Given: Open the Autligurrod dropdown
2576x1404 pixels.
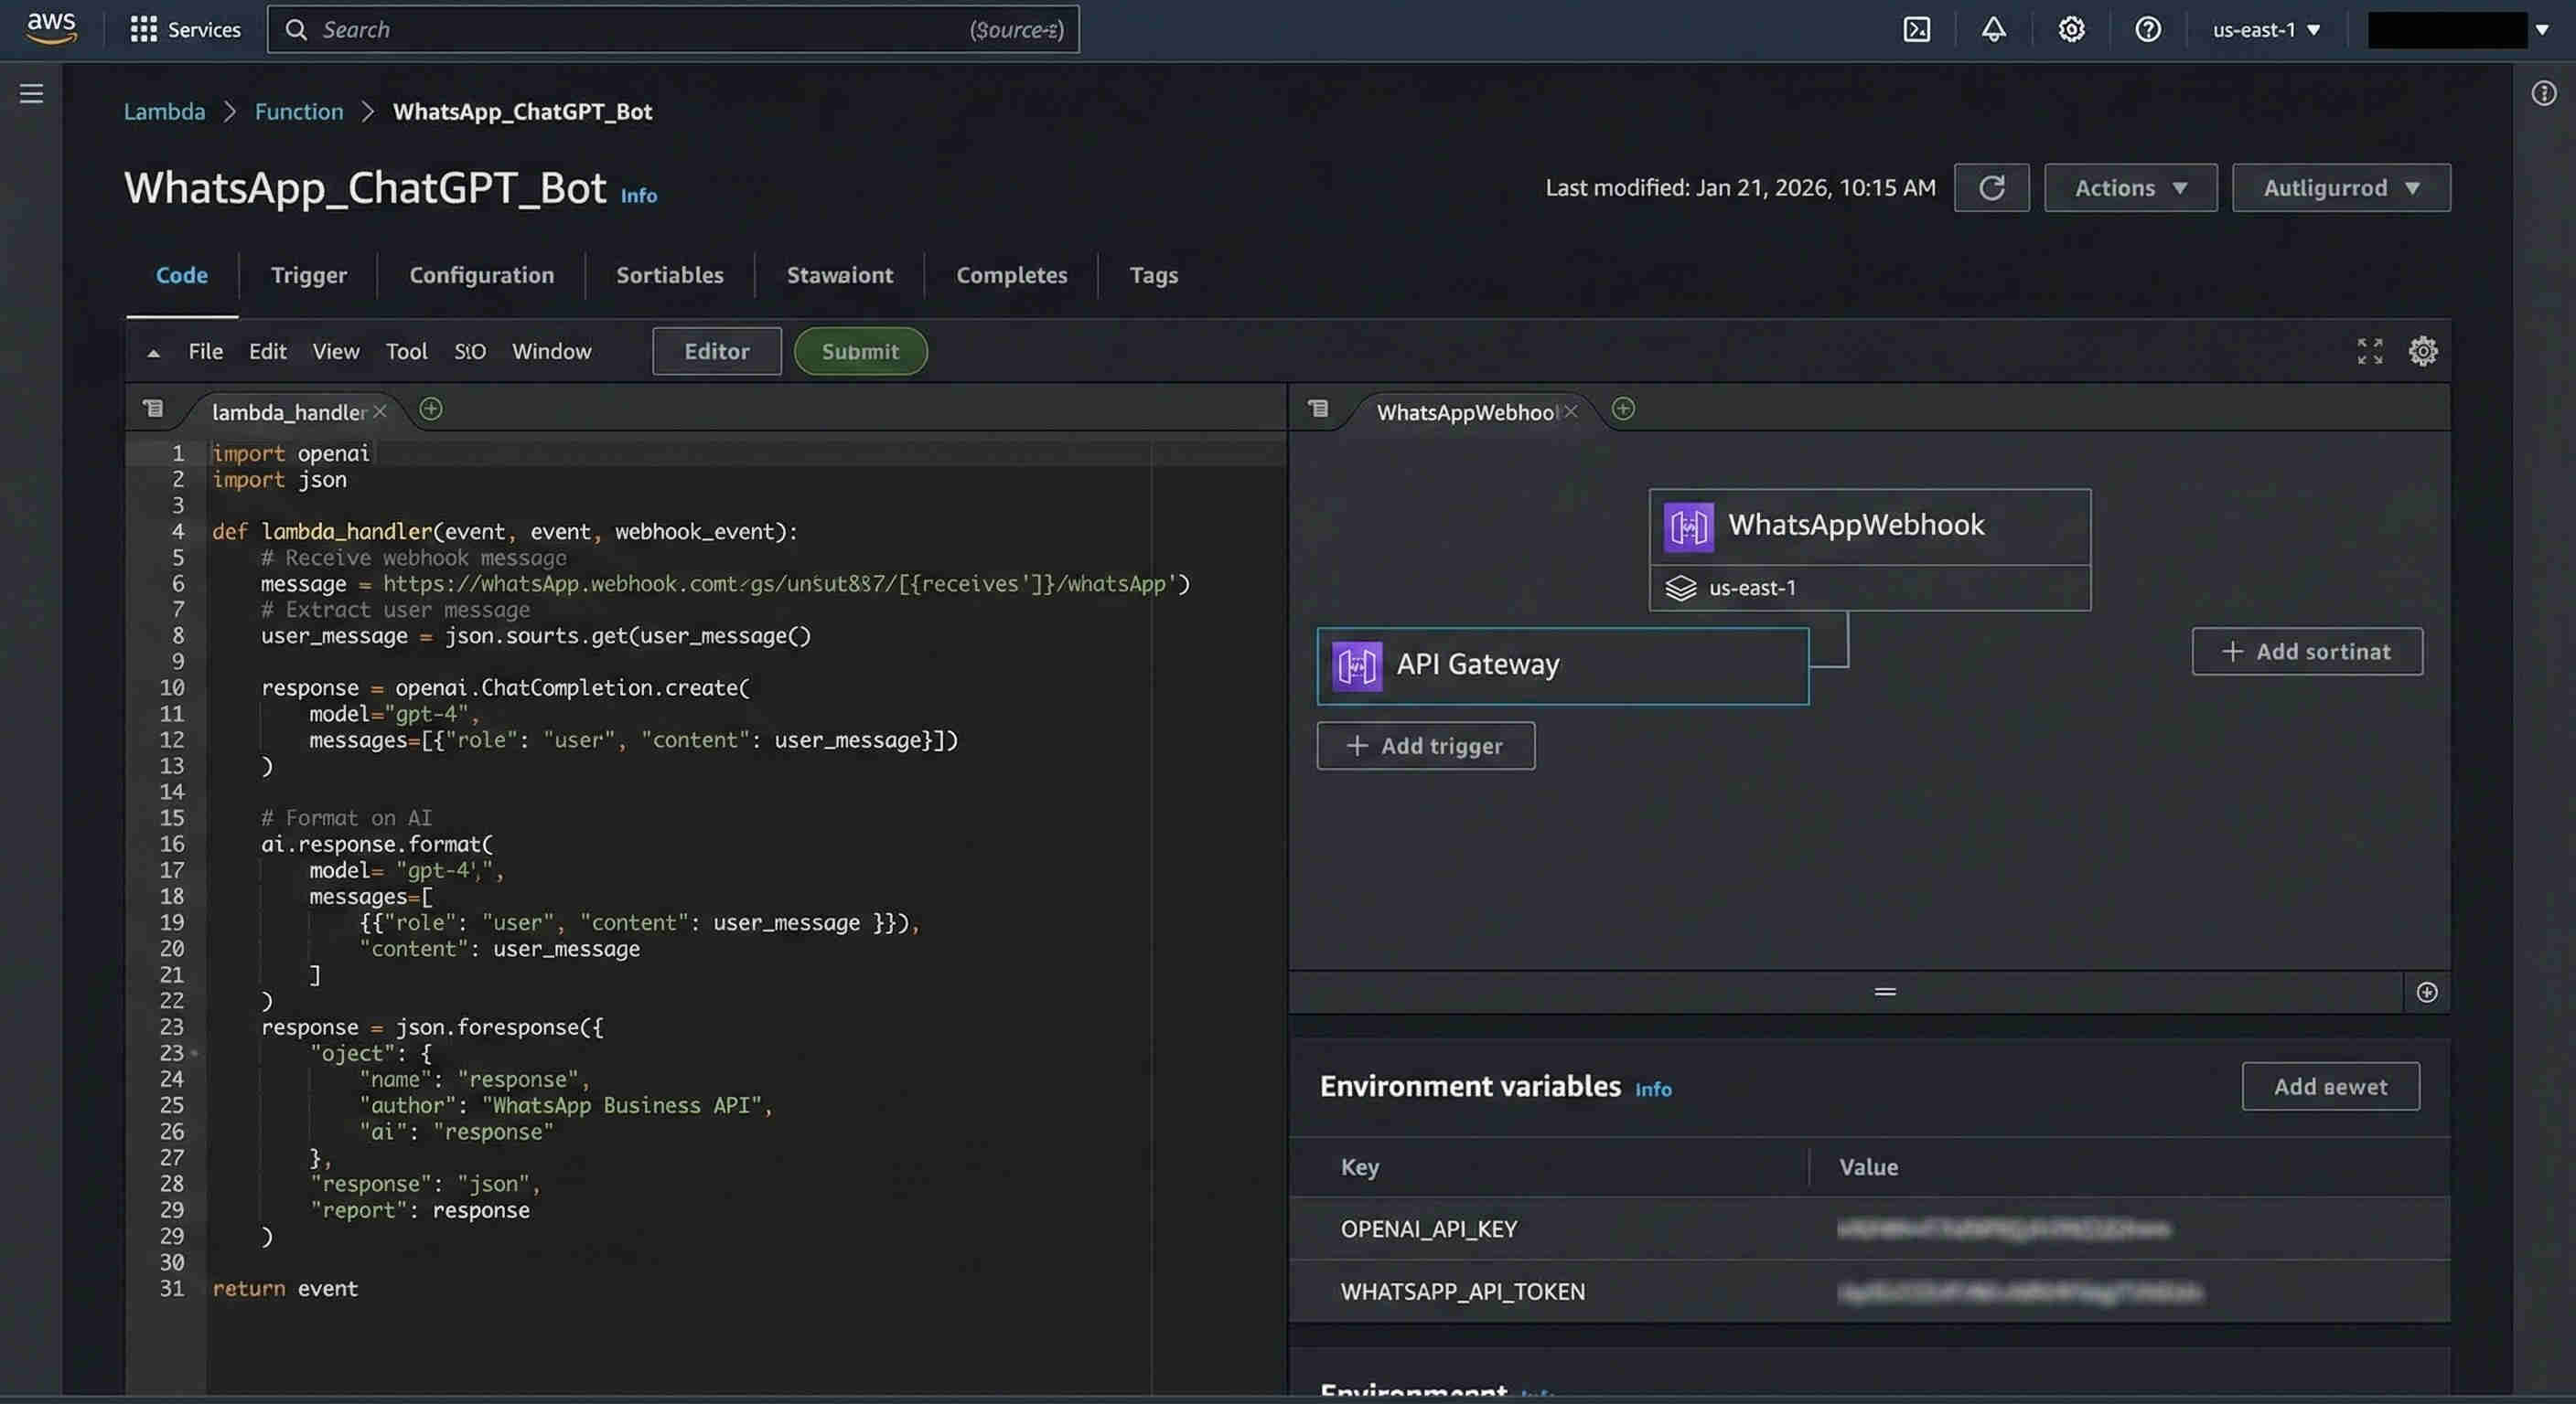Looking at the screenshot, I should 2340,186.
